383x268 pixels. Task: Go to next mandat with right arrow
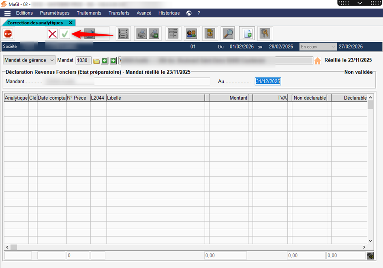coord(113,61)
